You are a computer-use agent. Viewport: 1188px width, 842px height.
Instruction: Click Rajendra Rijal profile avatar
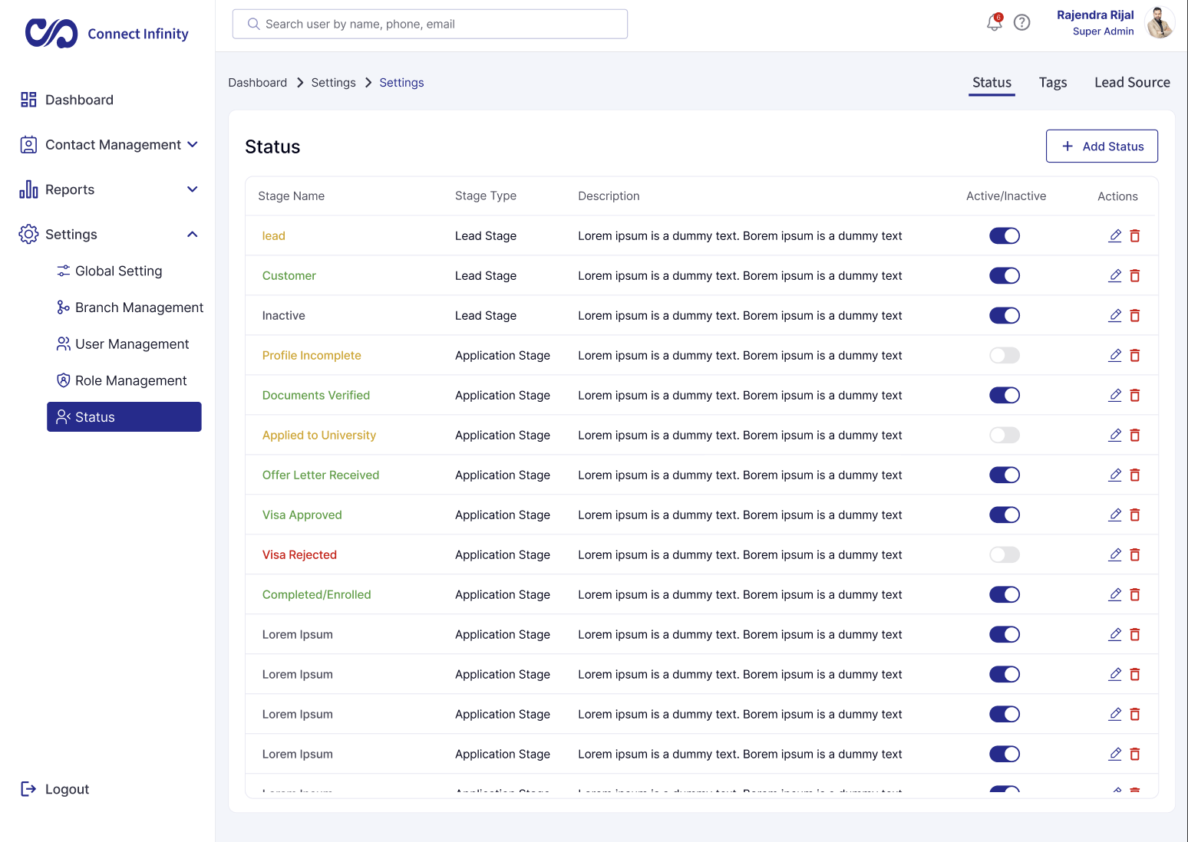(x=1160, y=22)
